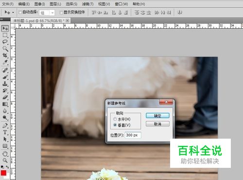Screen dimensions: 243x180
Task: Click distribute right edges icon
Action: pyautogui.click(x=169, y=13)
